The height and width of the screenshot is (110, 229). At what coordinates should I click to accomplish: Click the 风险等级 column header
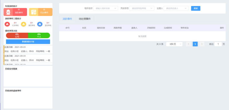118,28
